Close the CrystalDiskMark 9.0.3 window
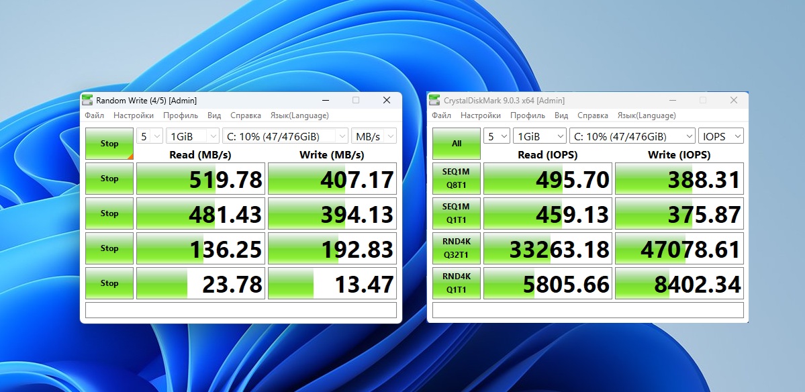This screenshot has width=805, height=392. pos(734,100)
